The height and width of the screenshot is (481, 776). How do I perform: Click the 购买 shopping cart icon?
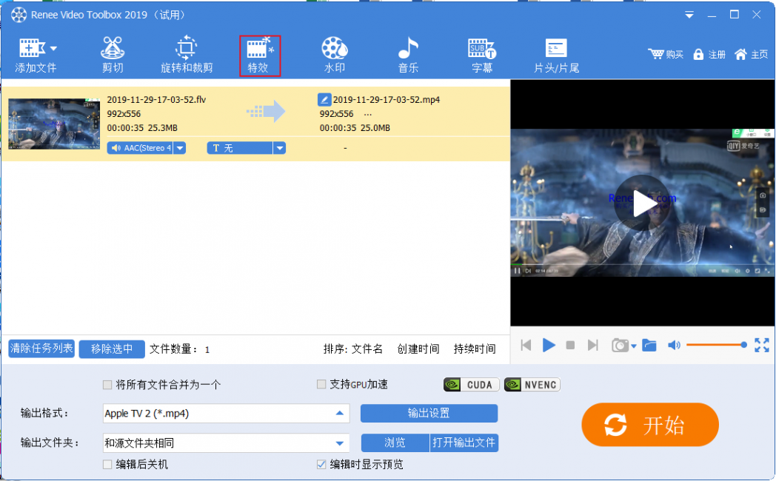pos(656,54)
